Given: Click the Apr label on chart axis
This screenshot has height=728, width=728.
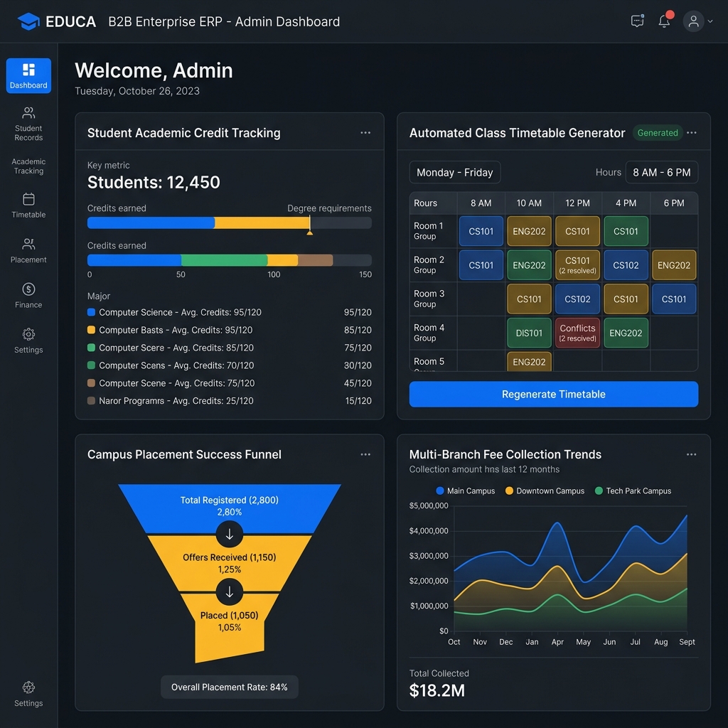Looking at the screenshot, I should [x=557, y=642].
